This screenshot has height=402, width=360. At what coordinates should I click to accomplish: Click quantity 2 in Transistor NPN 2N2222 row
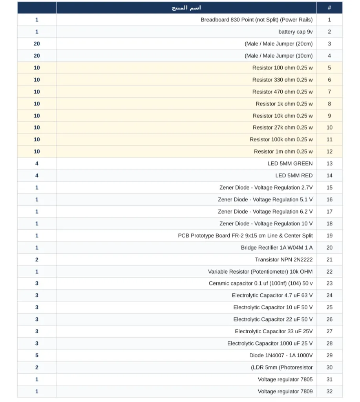click(x=37, y=260)
